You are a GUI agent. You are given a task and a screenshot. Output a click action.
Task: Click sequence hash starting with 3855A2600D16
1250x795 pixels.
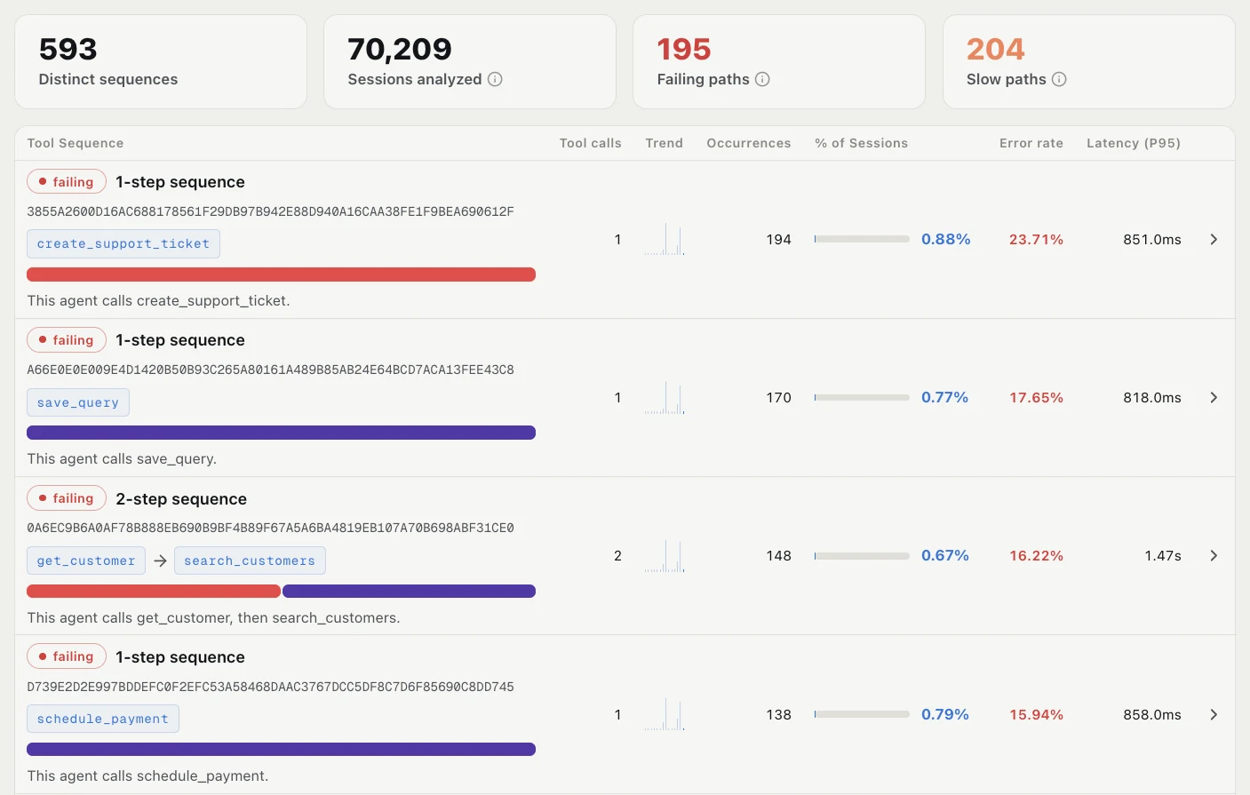270,211
